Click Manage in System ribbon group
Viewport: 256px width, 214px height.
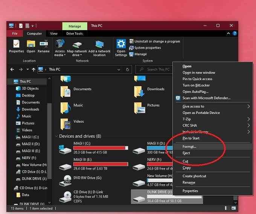[138, 54]
